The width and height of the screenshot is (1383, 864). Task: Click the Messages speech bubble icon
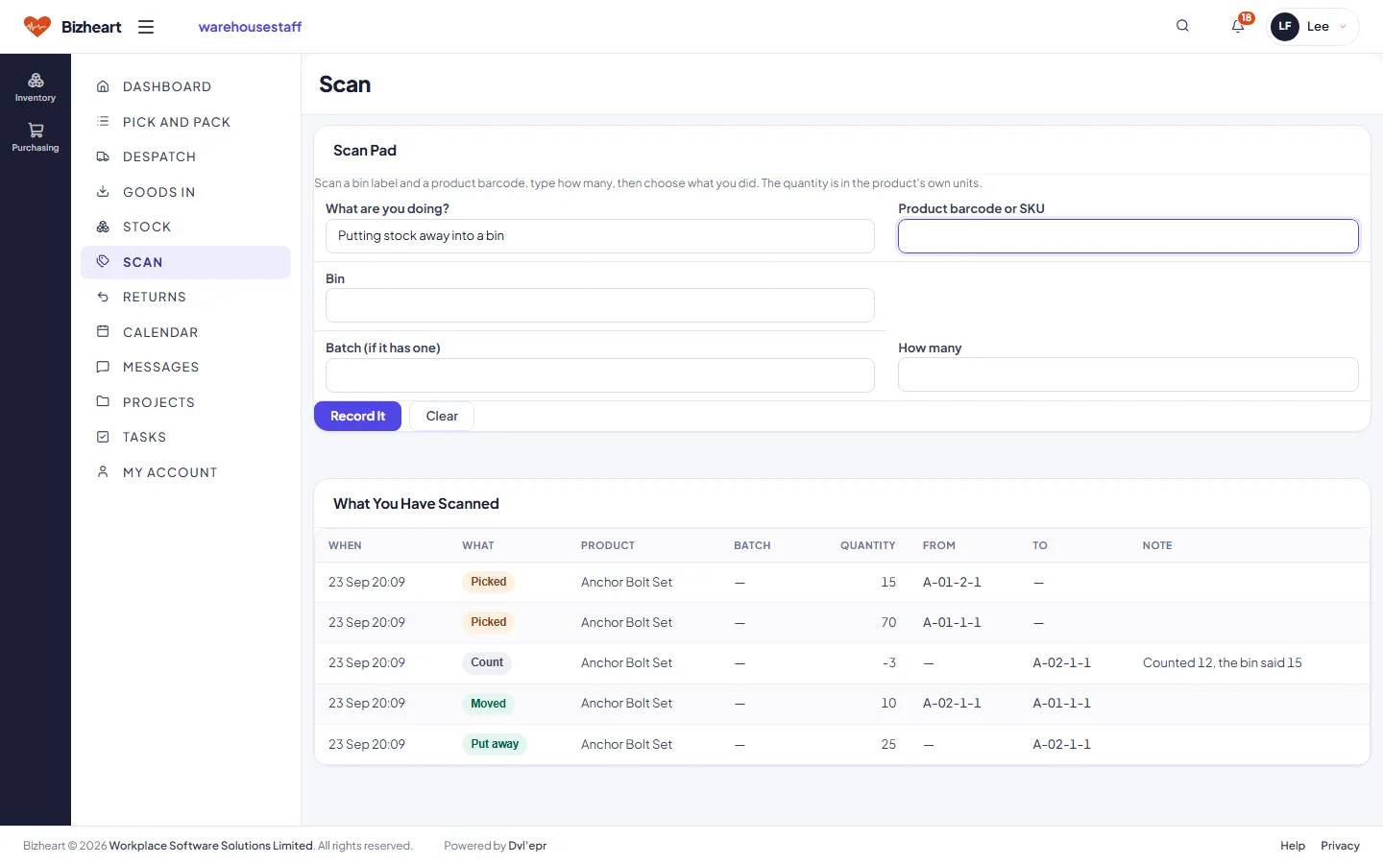coord(103,367)
